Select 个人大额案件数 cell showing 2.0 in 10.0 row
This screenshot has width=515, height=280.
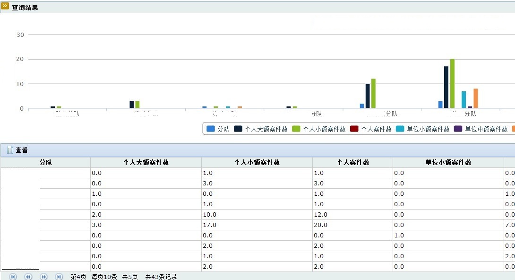point(146,214)
